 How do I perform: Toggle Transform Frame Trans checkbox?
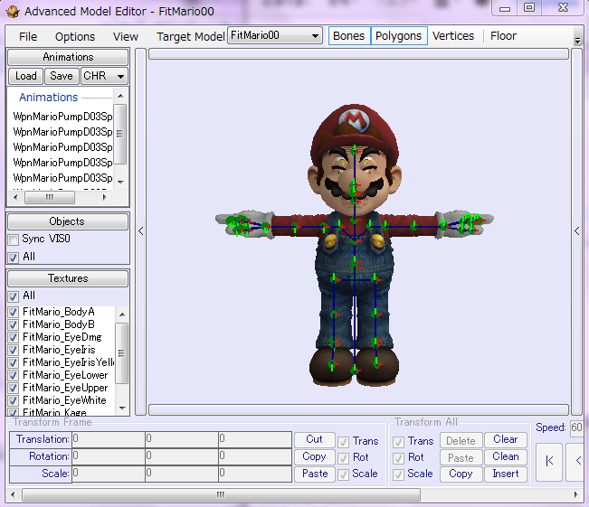343,442
